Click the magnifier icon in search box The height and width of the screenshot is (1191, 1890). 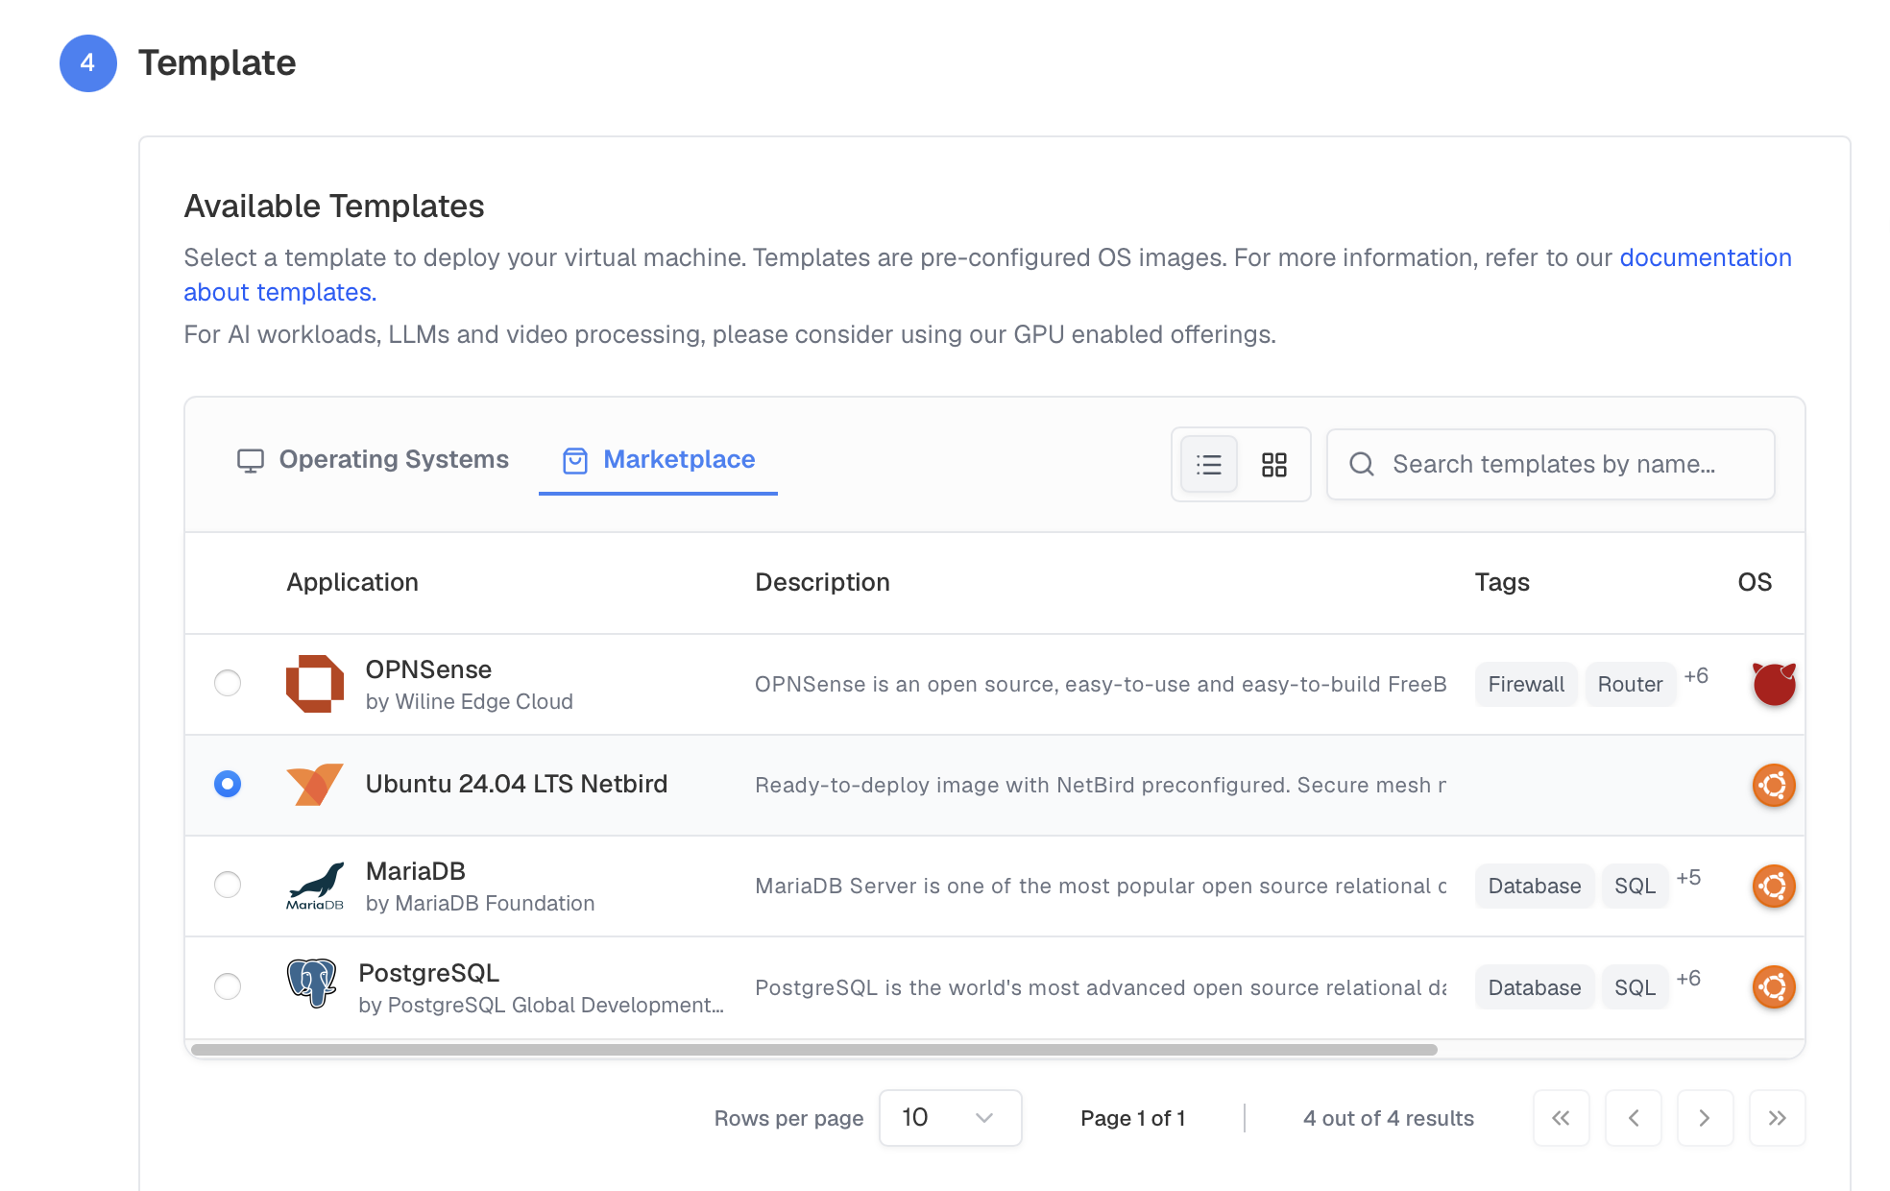1362,465
